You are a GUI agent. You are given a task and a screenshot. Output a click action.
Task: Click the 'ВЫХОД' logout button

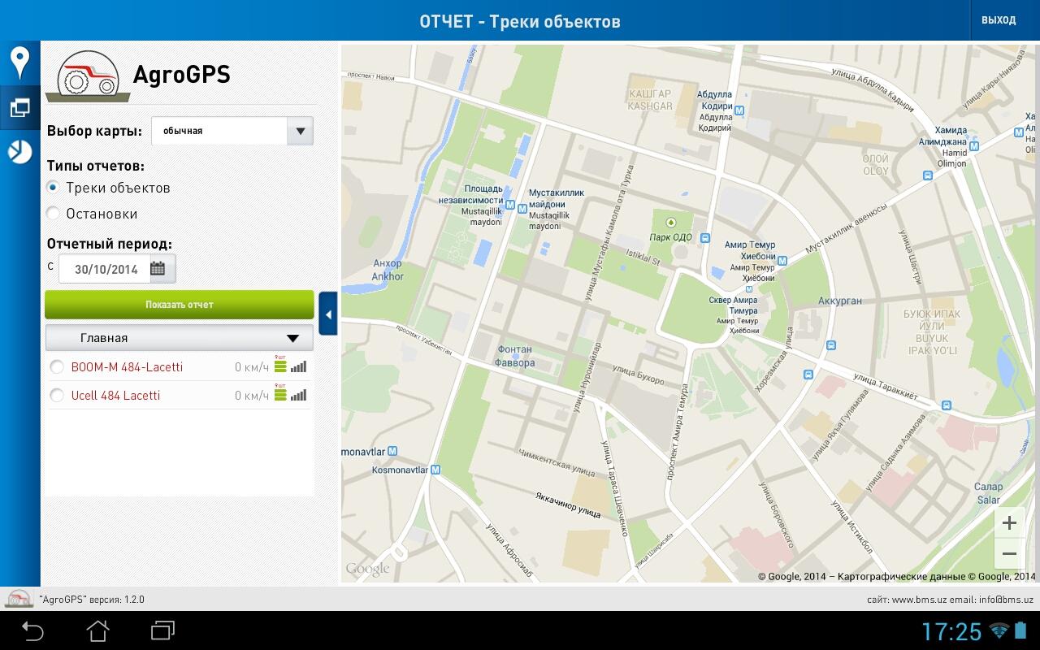click(x=999, y=20)
